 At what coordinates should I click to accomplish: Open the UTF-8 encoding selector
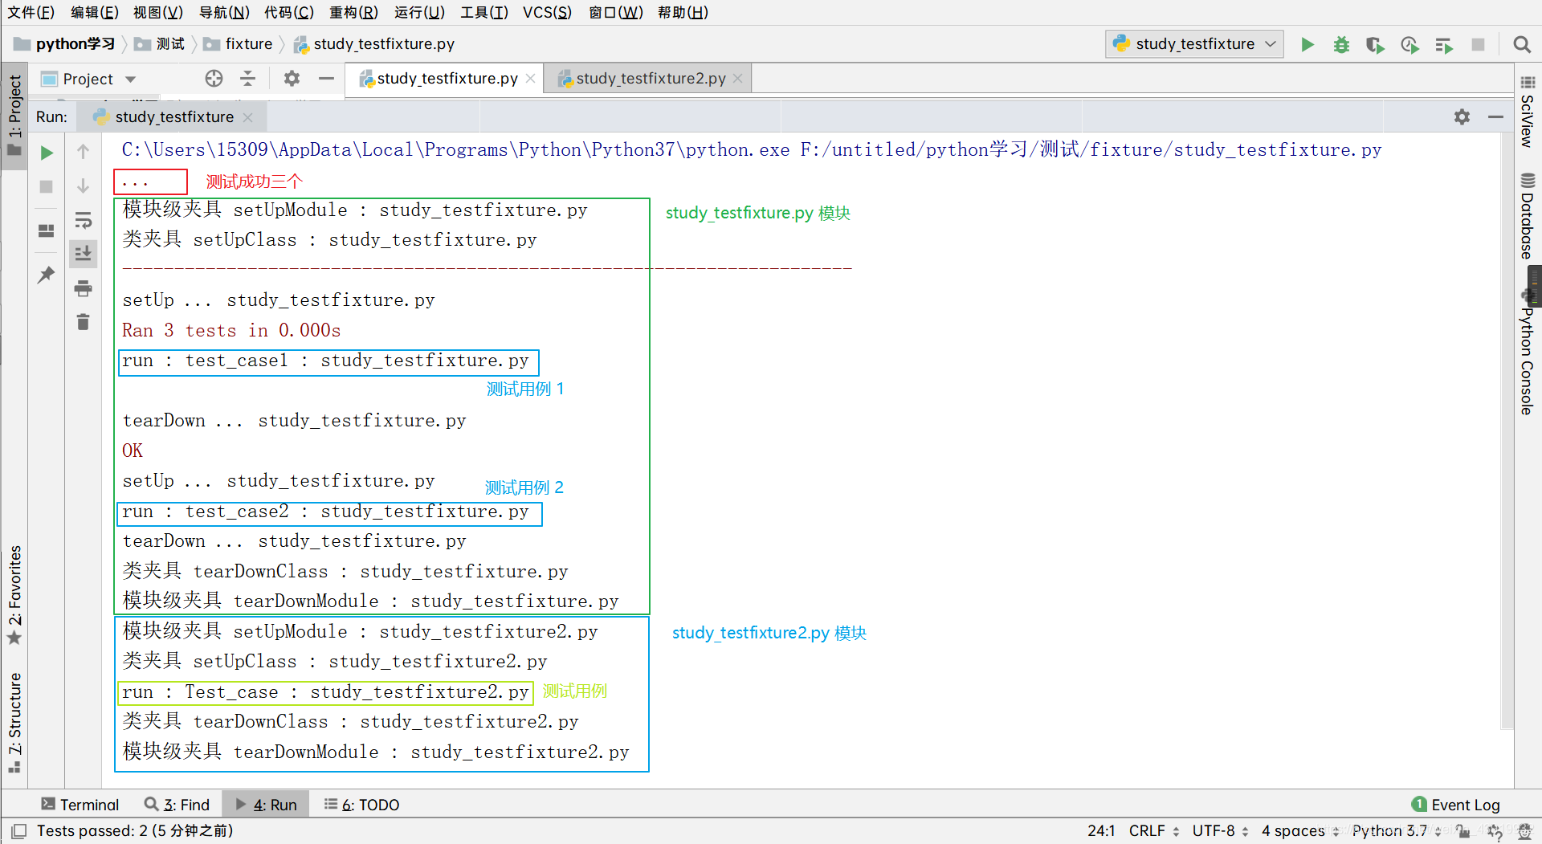point(1220,830)
